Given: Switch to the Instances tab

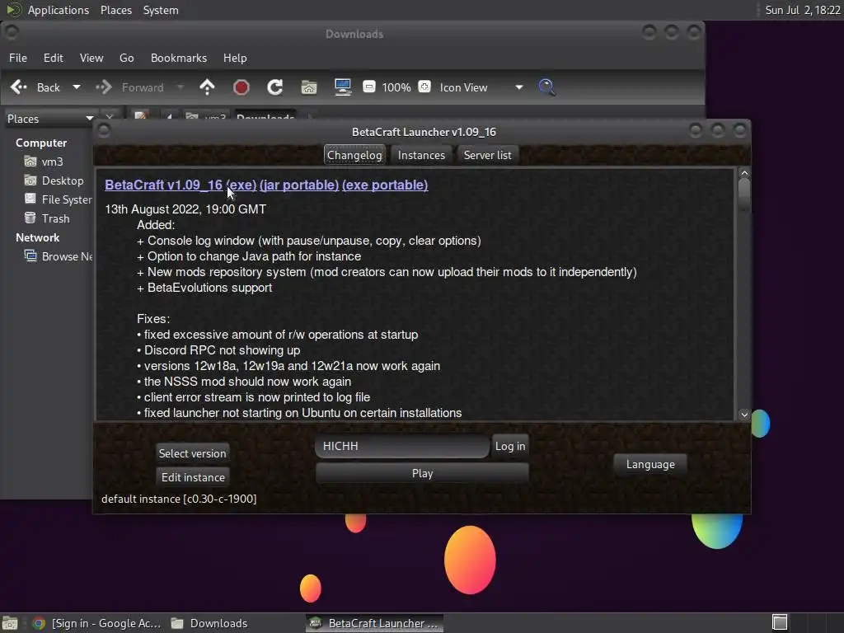Looking at the screenshot, I should (x=421, y=155).
